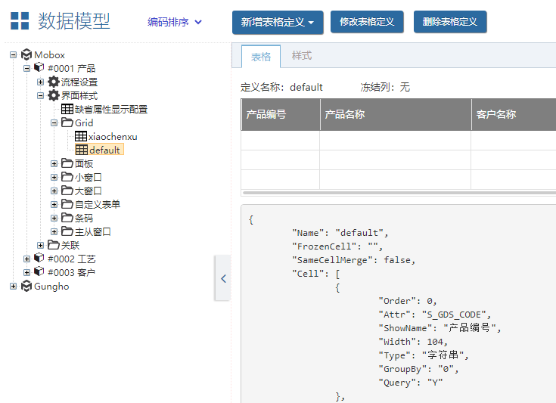Click the Gungho cube icon

26,287
